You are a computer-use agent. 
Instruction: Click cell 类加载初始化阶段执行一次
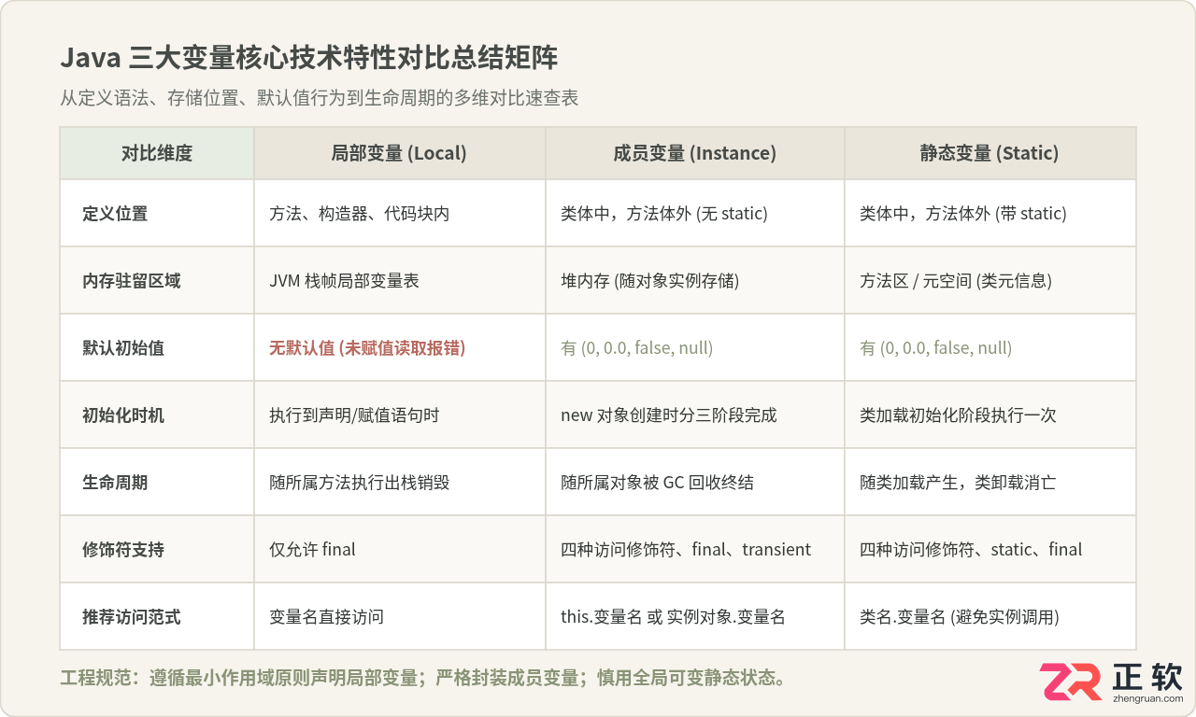tap(990, 415)
